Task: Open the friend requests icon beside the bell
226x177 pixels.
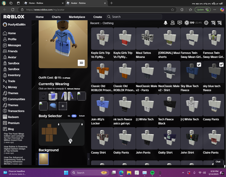Action: [173, 23]
